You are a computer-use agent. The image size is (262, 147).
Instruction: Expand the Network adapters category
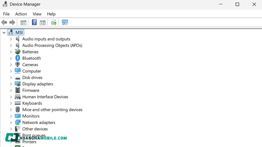pos(11,122)
